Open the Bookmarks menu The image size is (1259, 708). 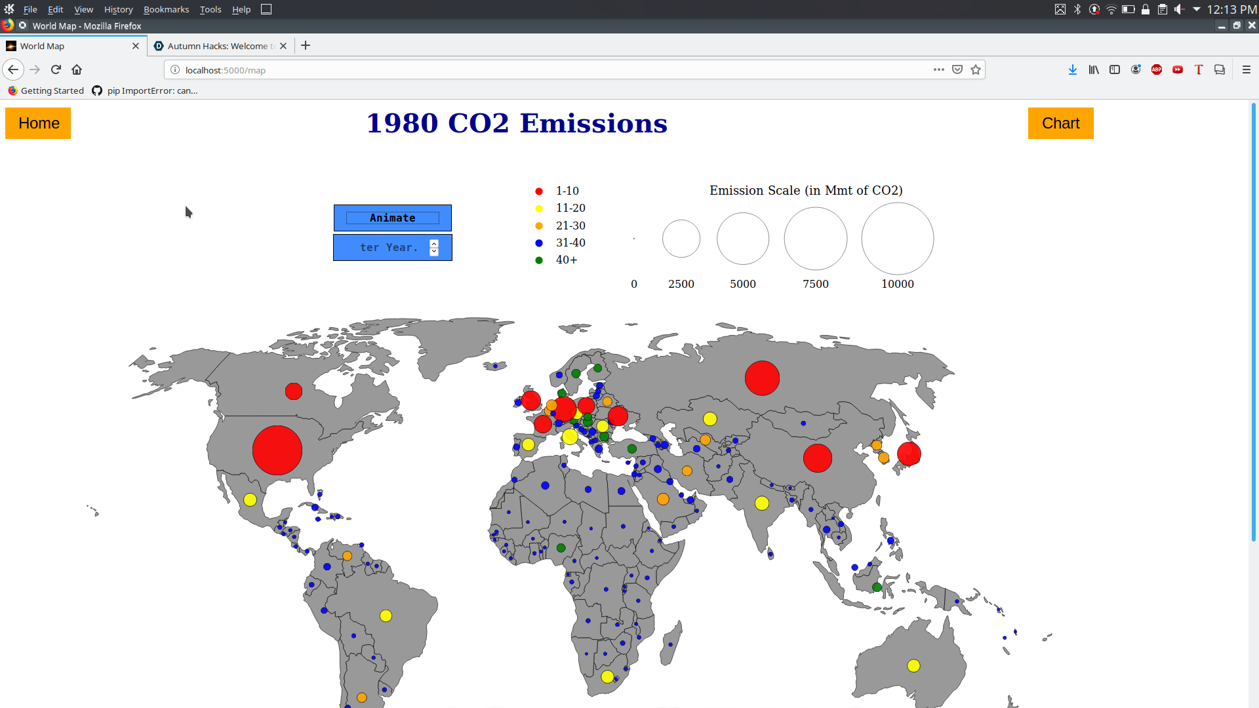click(x=166, y=9)
